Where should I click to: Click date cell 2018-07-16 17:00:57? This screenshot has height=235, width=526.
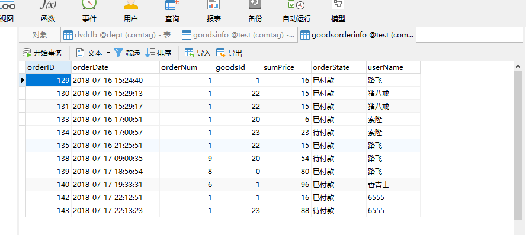116,133
